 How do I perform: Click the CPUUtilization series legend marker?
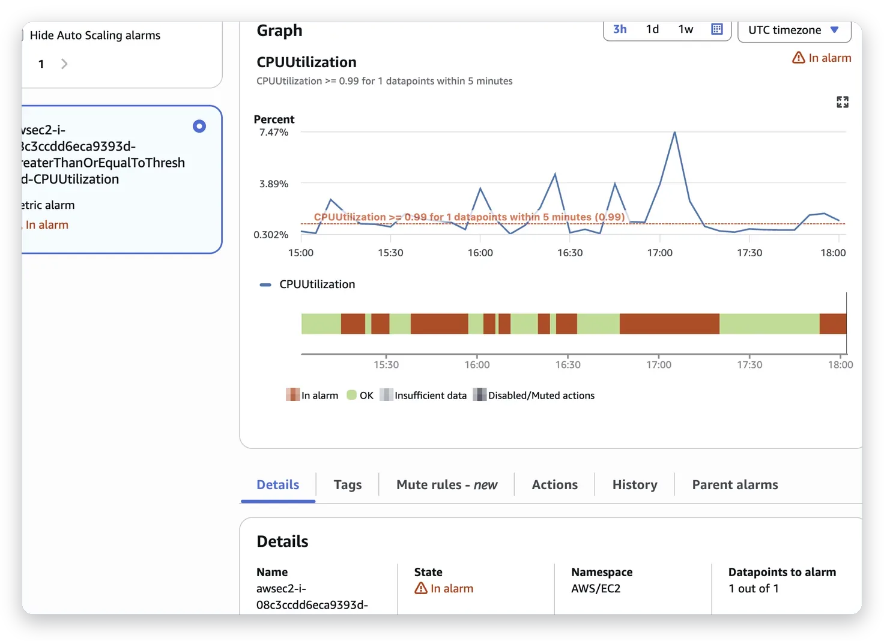point(265,284)
